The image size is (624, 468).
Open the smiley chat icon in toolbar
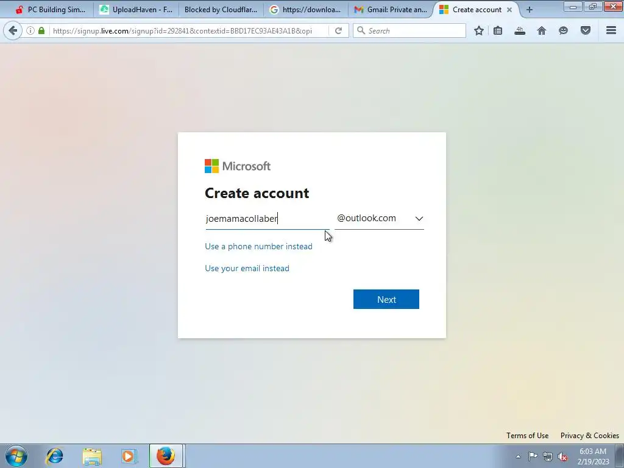coord(563,30)
